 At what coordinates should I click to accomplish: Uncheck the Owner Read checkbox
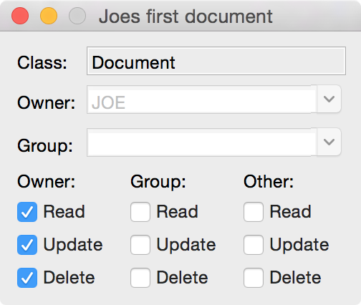[27, 212]
